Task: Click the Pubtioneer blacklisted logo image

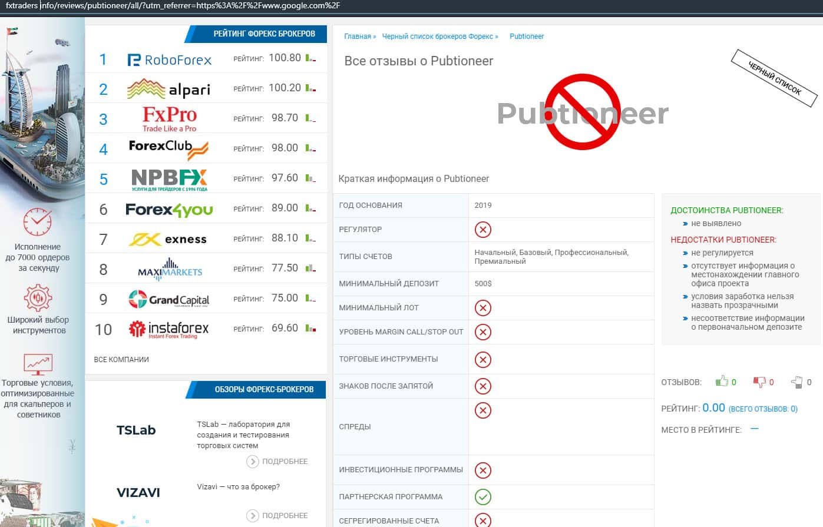Action: [583, 112]
